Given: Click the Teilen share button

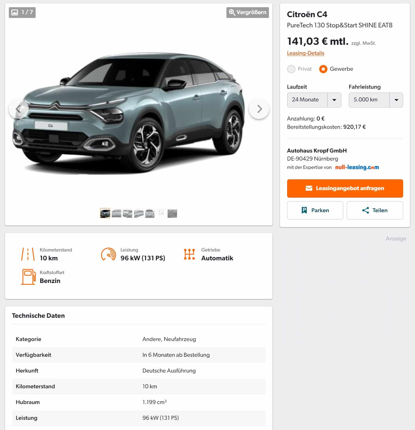Looking at the screenshot, I should (x=375, y=210).
